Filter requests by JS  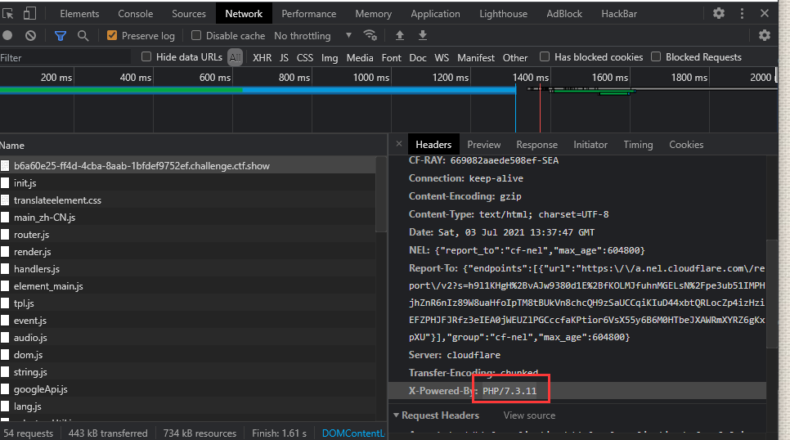coord(284,57)
